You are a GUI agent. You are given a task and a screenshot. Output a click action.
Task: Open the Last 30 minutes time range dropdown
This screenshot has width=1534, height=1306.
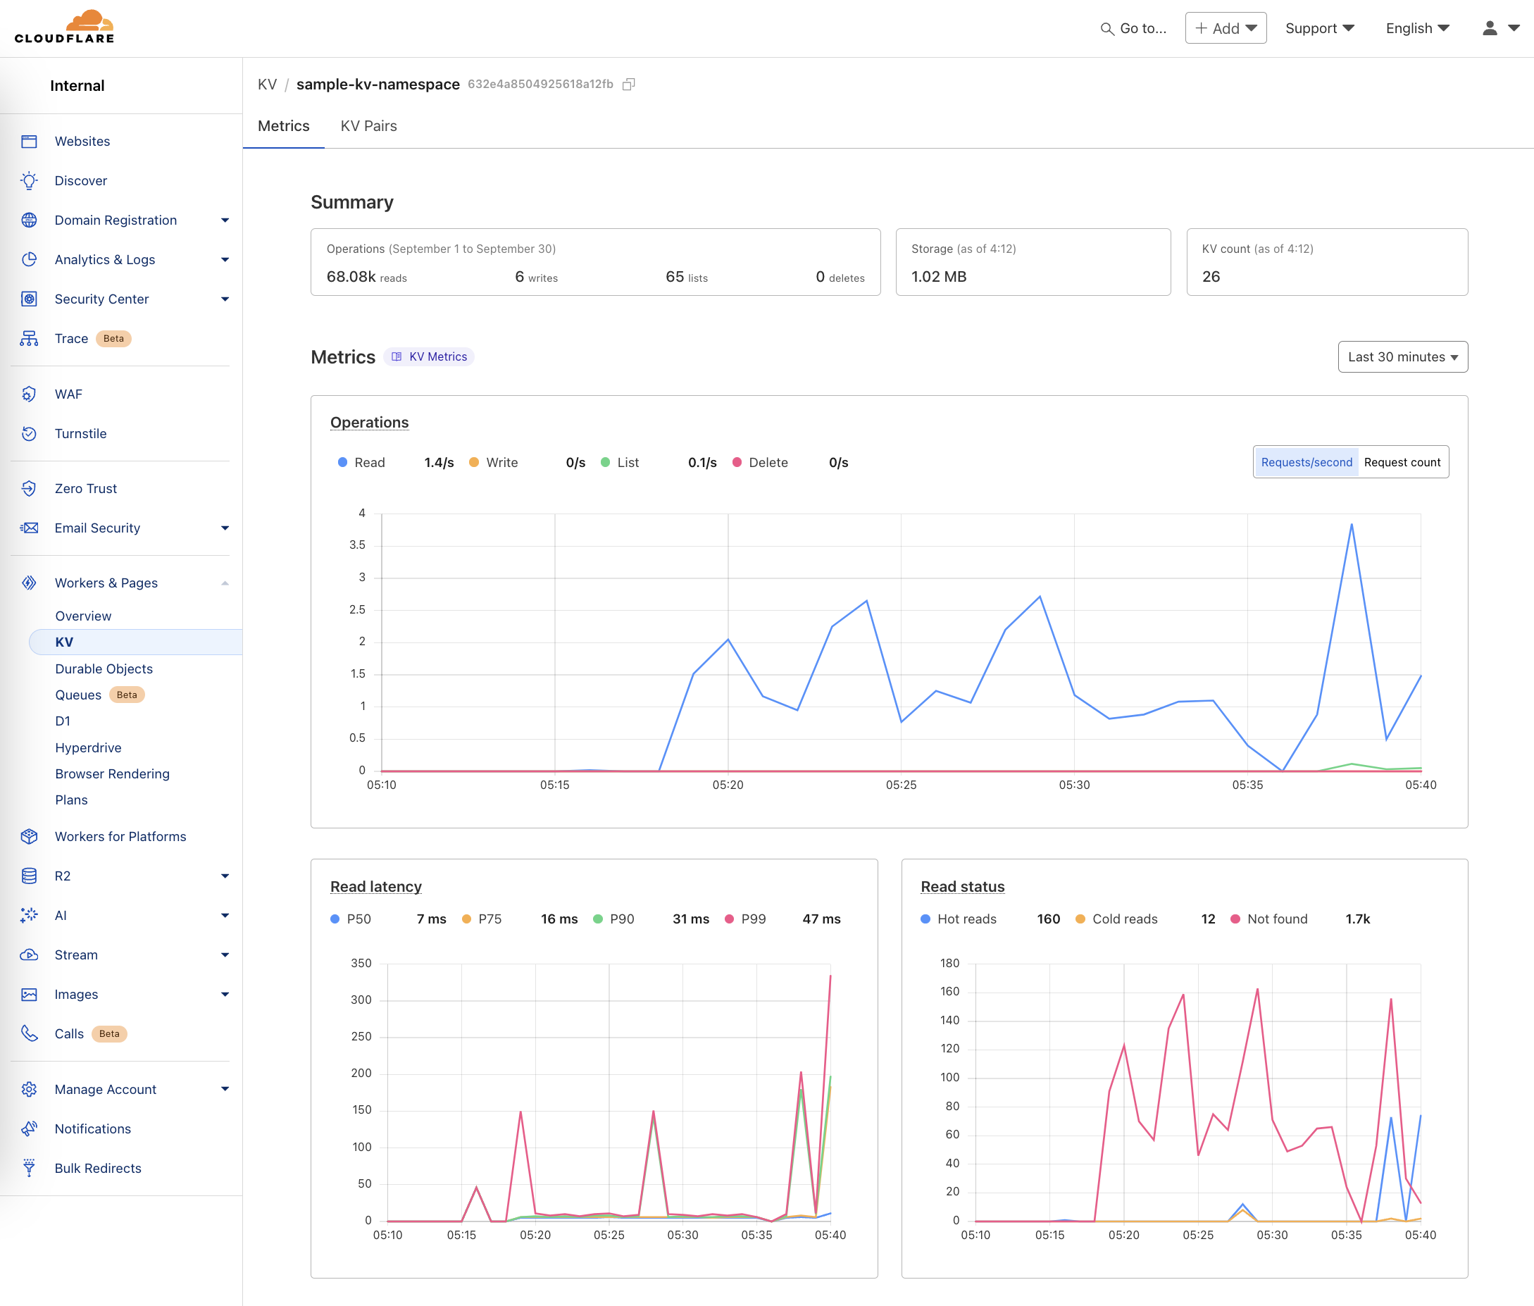[1402, 357]
